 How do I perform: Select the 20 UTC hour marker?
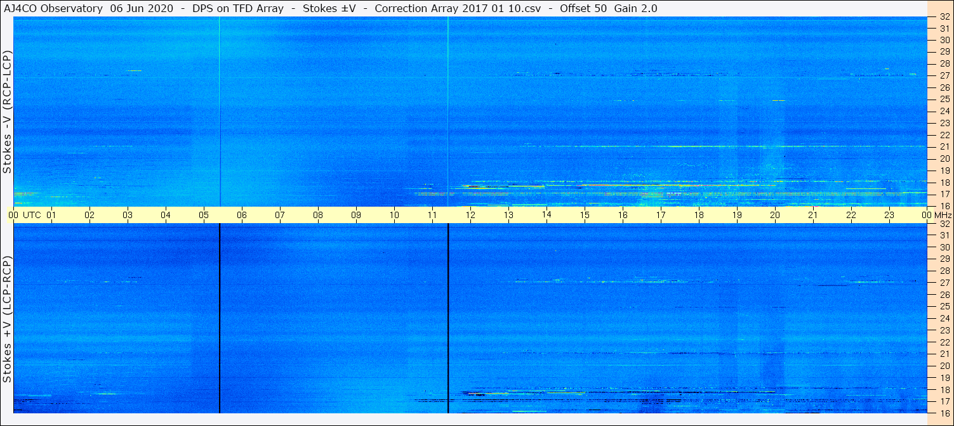775,215
